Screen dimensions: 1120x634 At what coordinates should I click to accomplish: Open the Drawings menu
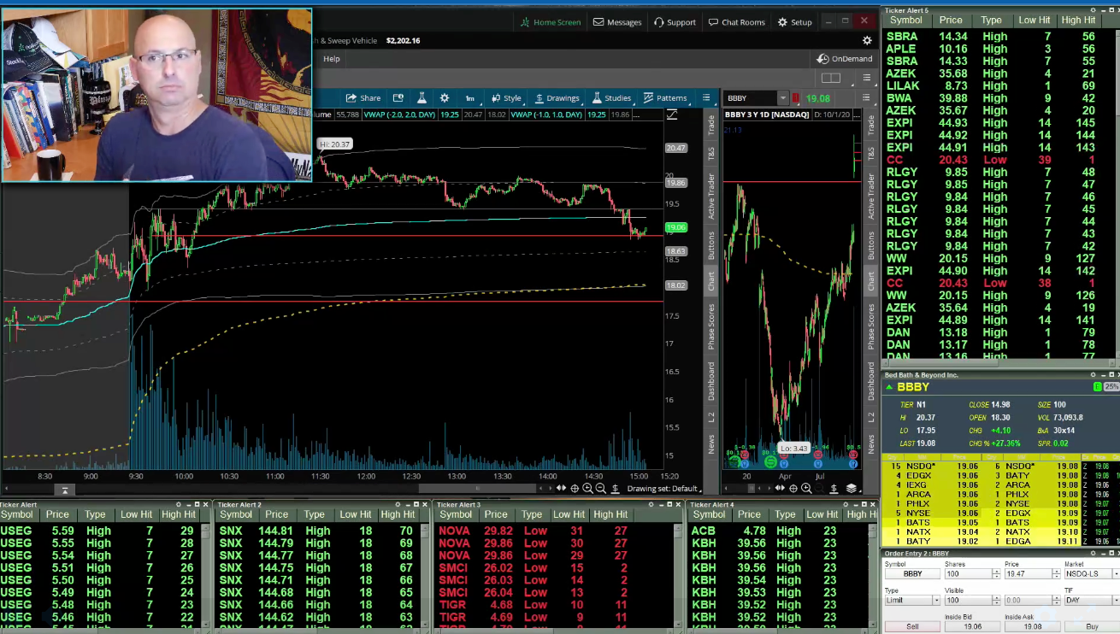point(557,98)
